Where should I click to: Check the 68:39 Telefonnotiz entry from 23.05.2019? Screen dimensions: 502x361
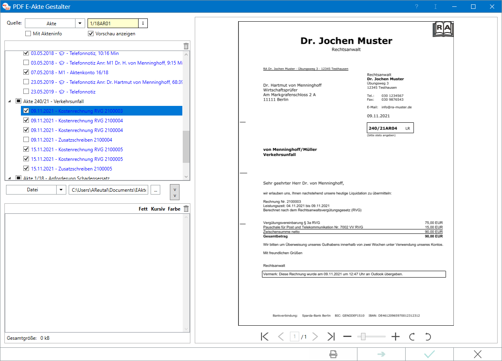pyautogui.click(x=26, y=82)
